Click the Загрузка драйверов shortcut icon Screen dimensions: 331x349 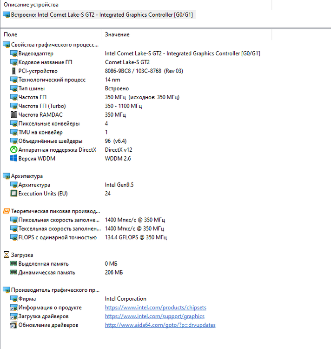coord(13,316)
